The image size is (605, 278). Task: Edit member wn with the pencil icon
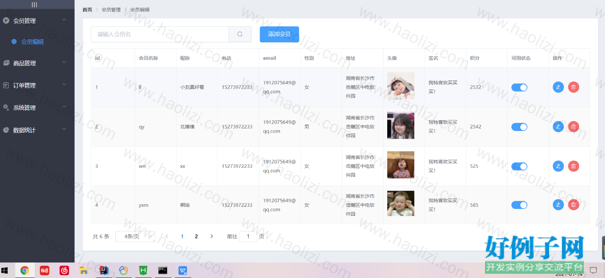click(x=558, y=166)
